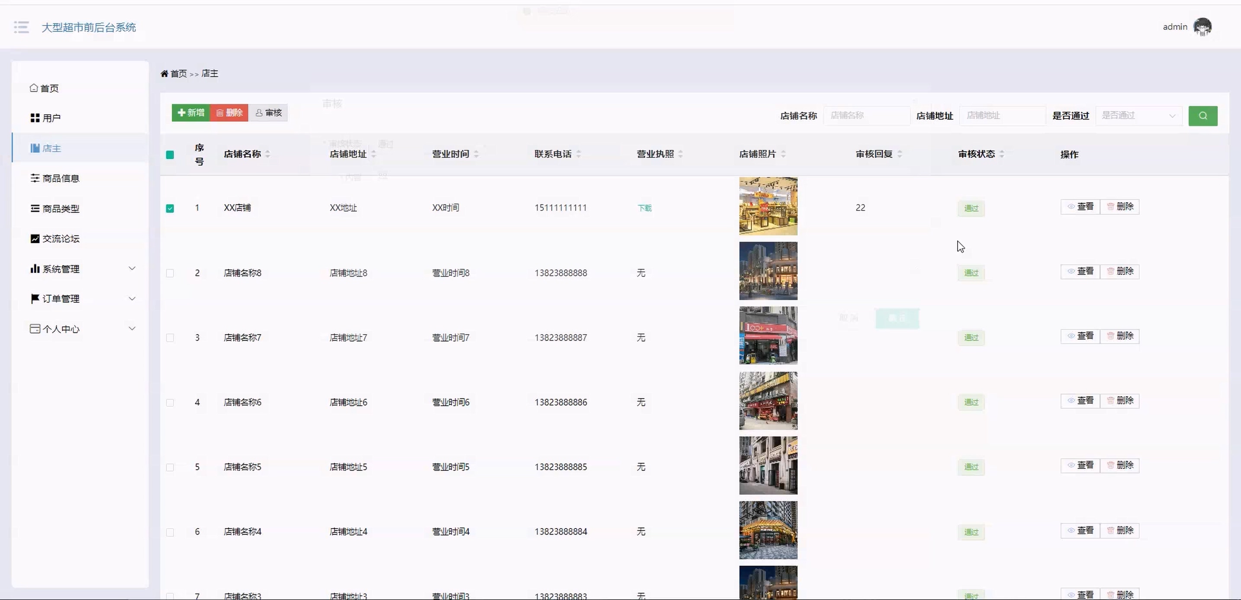Check the row 2 店铺名称8 checkbox
Viewport: 1241px width, 600px height.
pos(170,273)
